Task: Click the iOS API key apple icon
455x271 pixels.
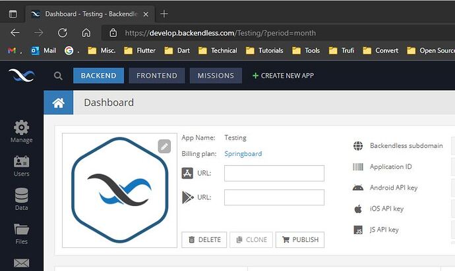Action: tap(358, 209)
